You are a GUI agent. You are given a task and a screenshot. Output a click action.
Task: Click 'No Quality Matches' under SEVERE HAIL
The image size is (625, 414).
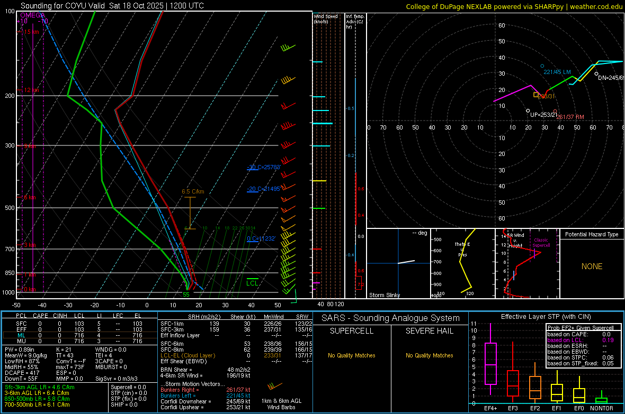(x=429, y=355)
